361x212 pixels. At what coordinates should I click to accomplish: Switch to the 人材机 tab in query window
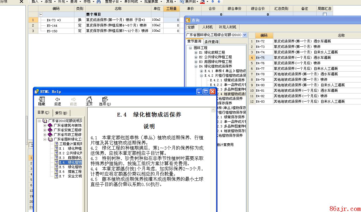tap(207, 27)
